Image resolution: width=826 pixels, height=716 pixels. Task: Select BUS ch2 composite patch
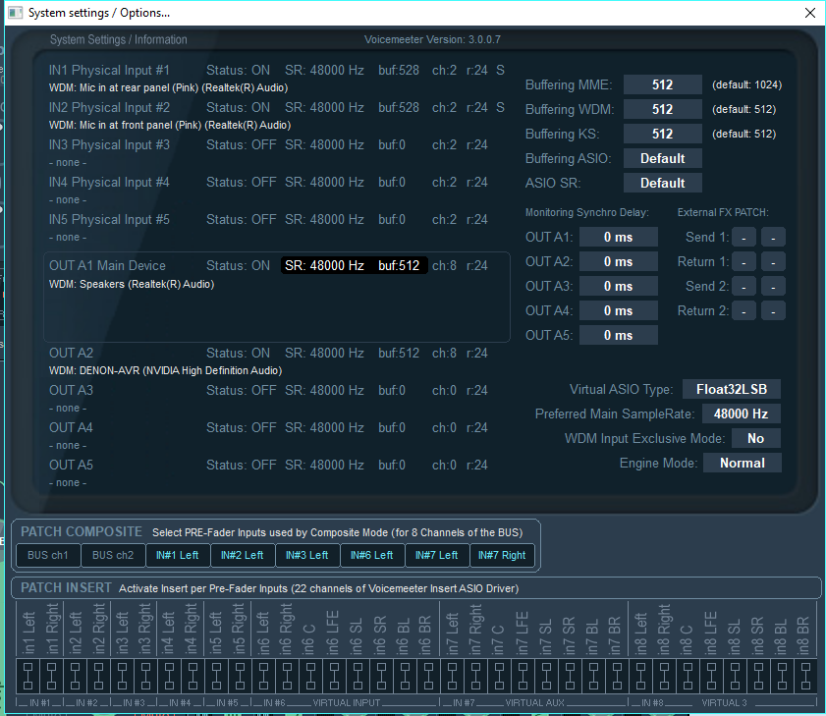(113, 555)
